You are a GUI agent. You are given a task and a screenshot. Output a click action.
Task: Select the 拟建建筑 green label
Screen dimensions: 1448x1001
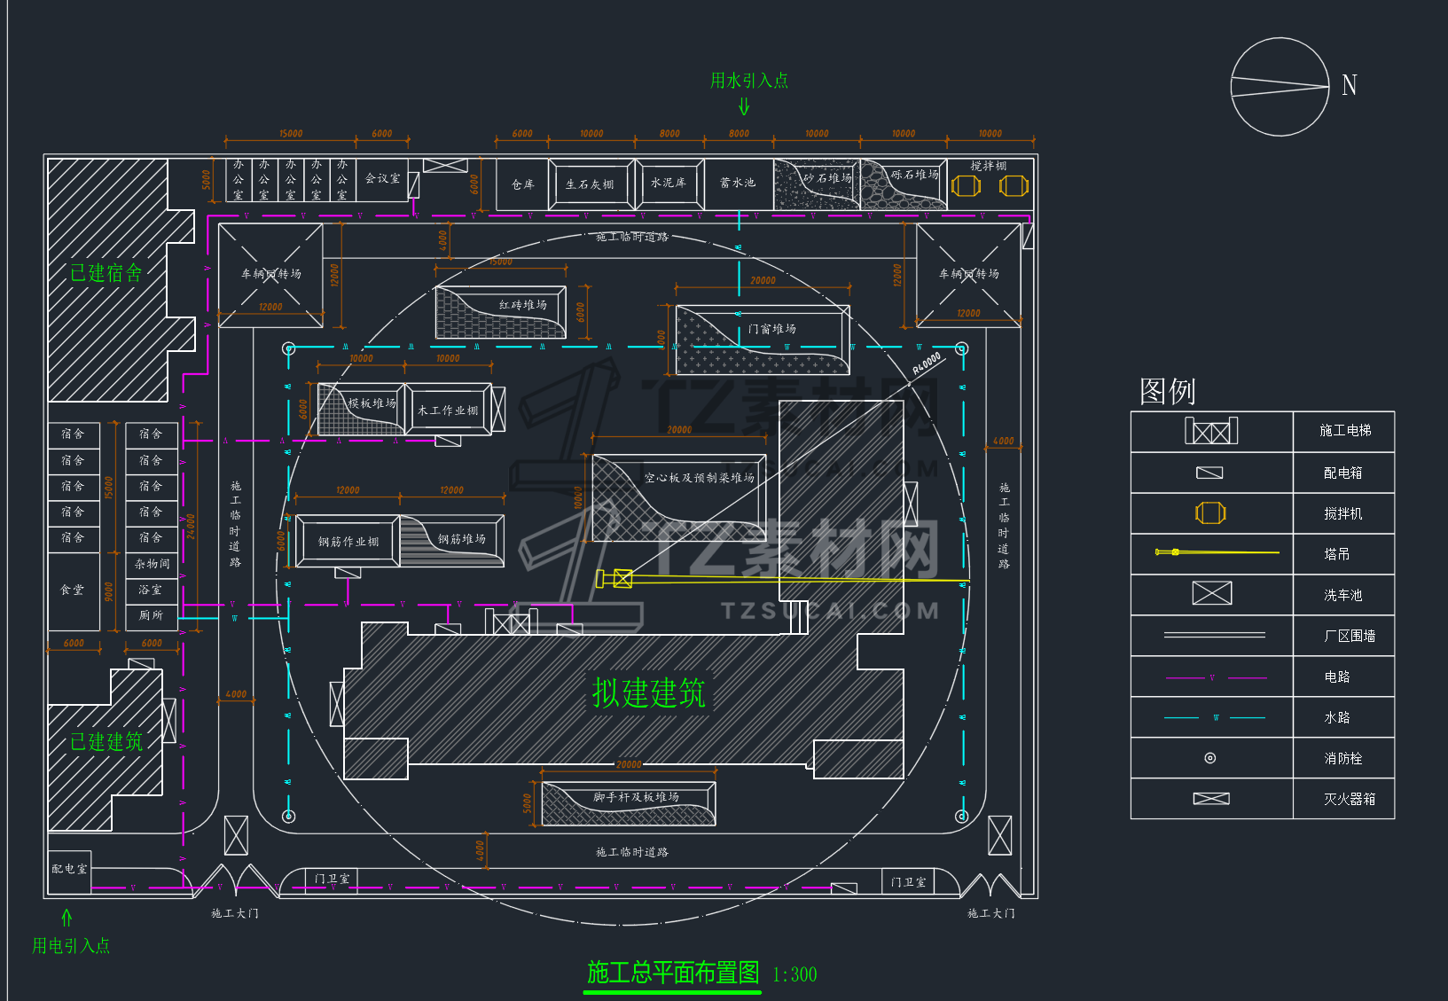pos(649,692)
